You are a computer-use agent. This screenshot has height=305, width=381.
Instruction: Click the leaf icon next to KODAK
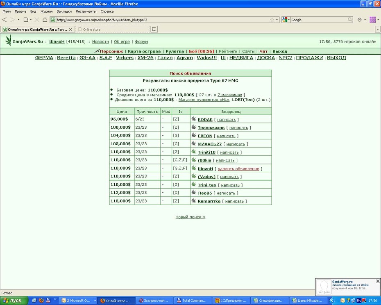194,119
